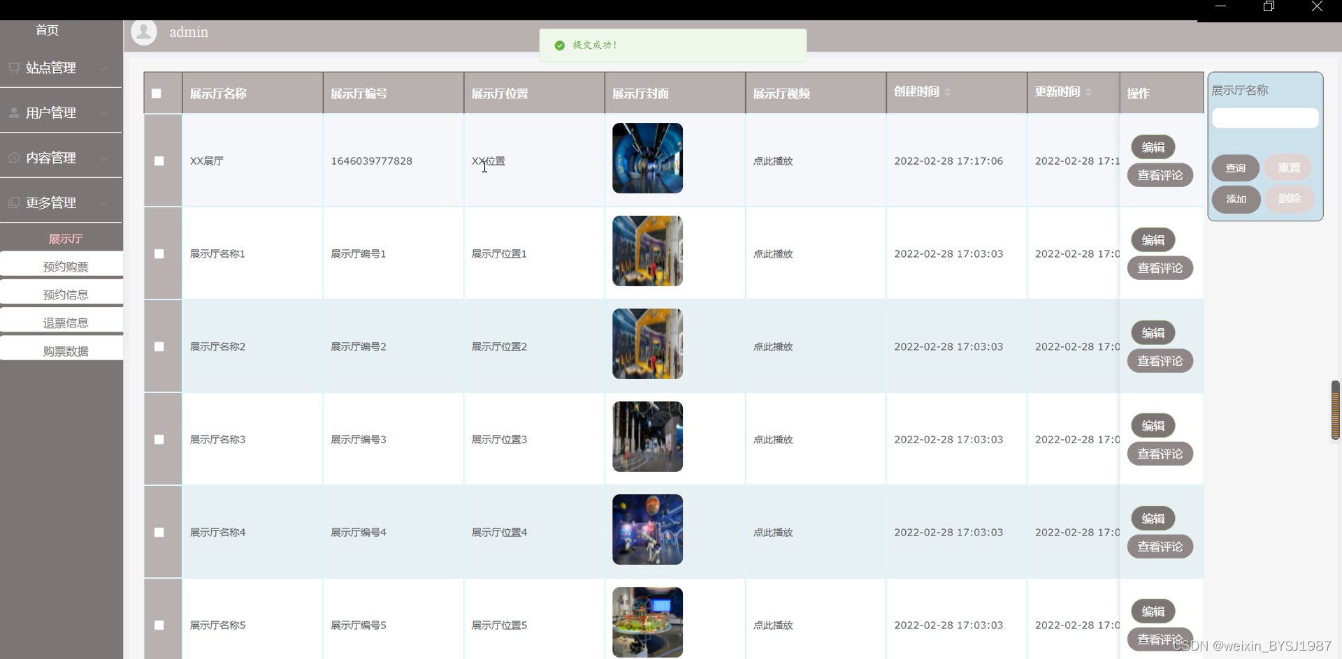Screen dimensions: 1342x659
Task: Click the 更多管理 menu icon
Action: [14, 202]
